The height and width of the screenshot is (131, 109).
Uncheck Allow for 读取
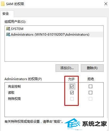coord(72,93)
